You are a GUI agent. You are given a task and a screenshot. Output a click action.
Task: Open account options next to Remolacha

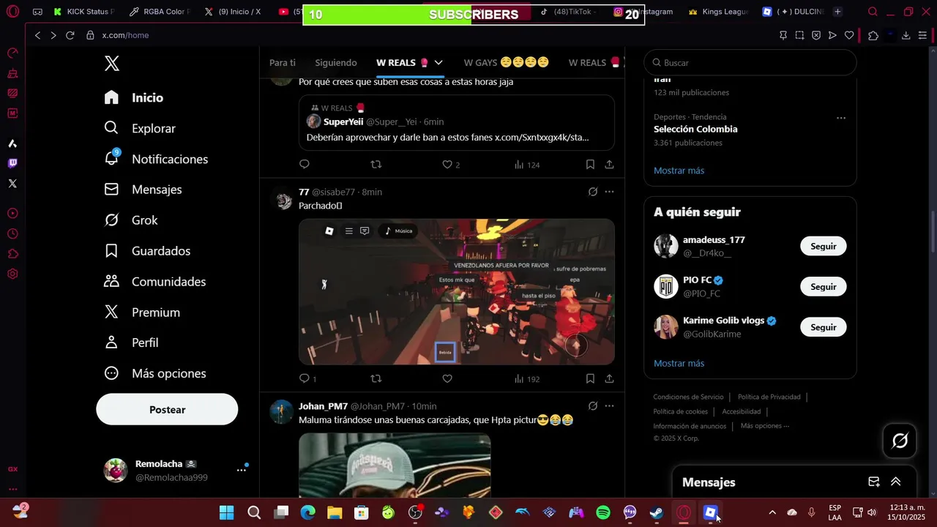pyautogui.click(x=241, y=470)
